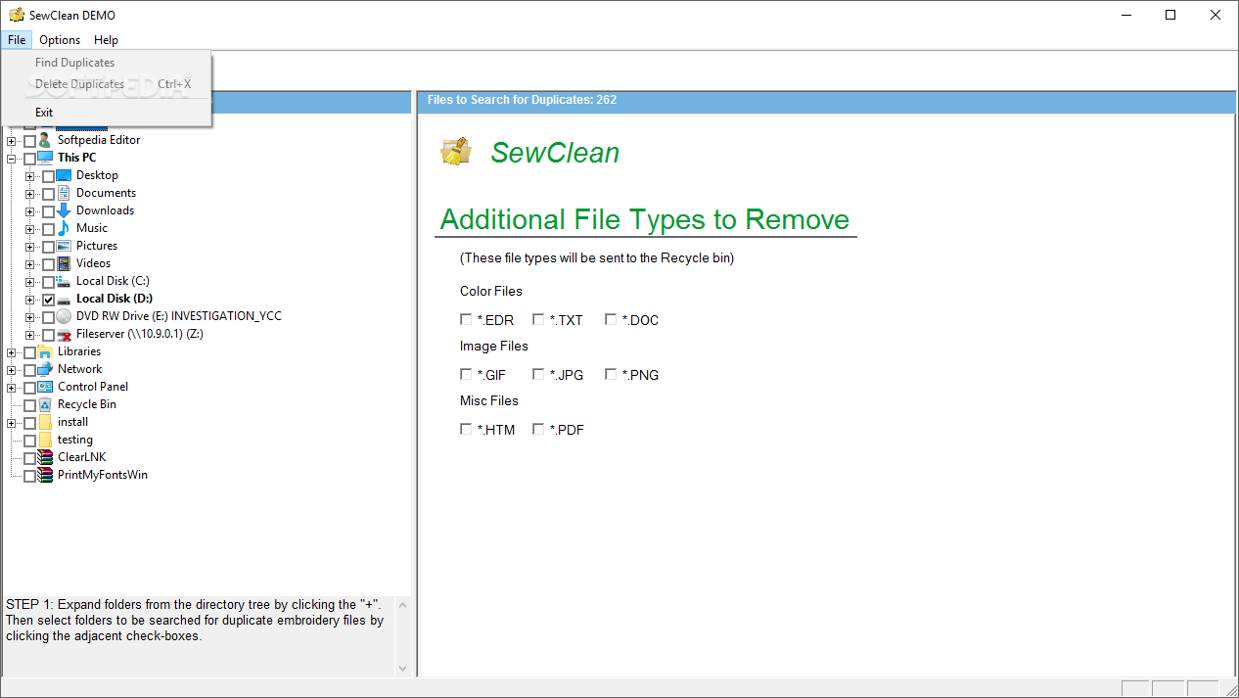Image resolution: width=1239 pixels, height=698 pixels.
Task: Expand the Network tree node
Action: tap(12, 369)
